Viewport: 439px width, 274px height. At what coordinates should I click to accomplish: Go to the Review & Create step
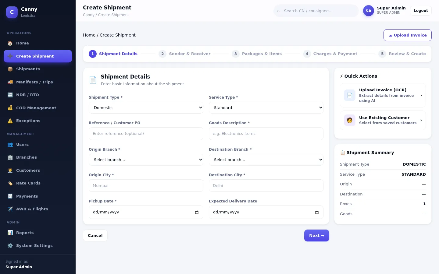coord(402,54)
